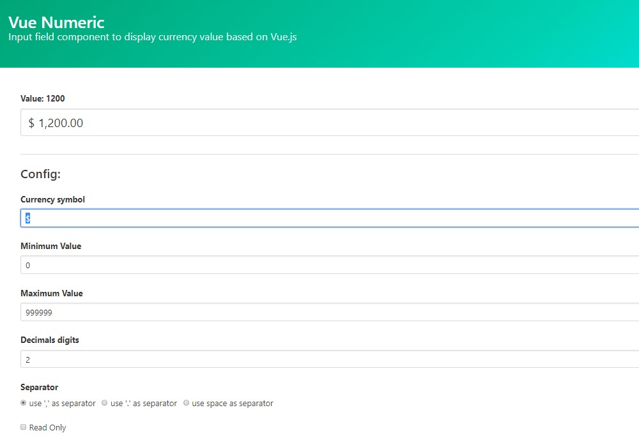Image resolution: width=639 pixels, height=447 pixels.
Task: Click the Minimum Value input field
Action: point(330,265)
